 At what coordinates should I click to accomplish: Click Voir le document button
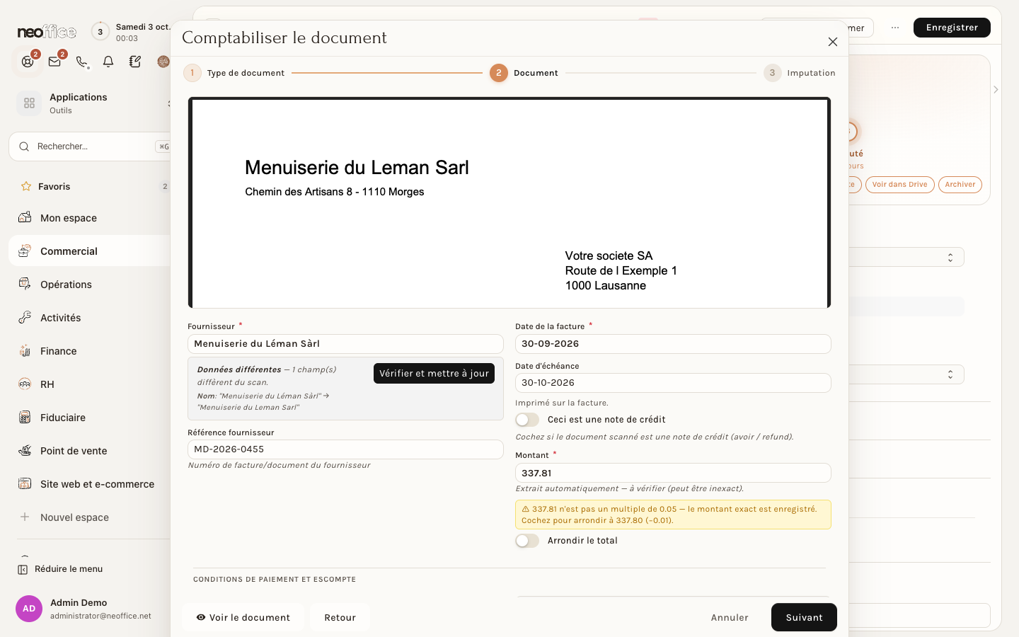(243, 617)
